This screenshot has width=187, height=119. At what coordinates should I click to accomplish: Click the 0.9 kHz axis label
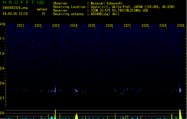2,68
